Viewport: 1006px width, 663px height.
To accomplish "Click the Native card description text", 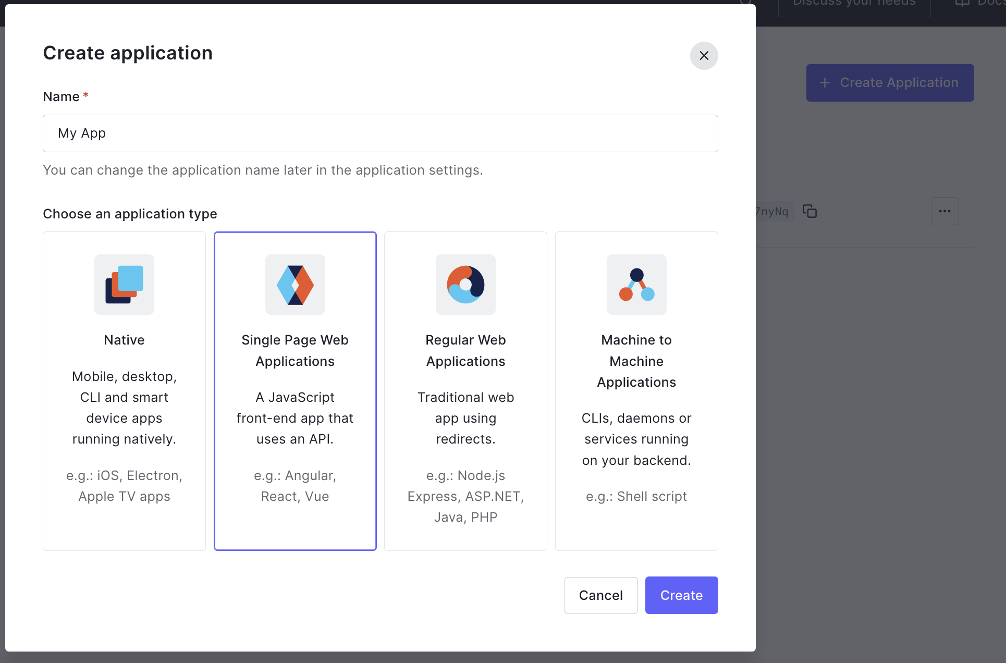I will click(x=124, y=408).
